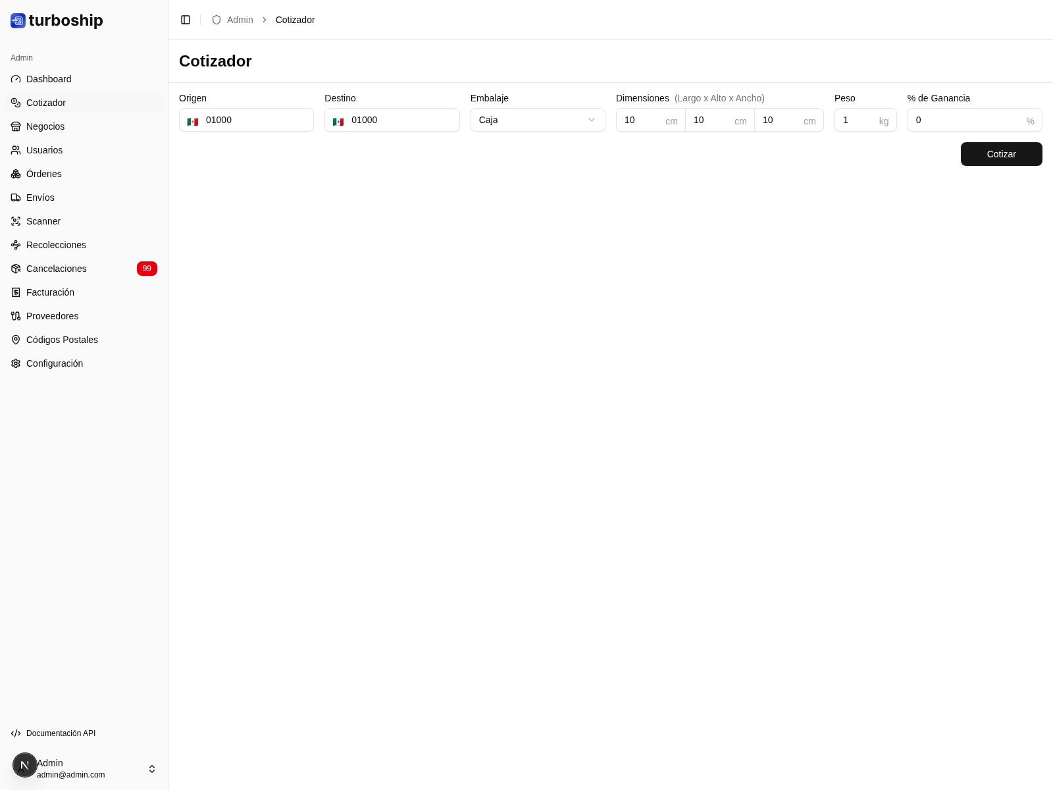Open Negocios via its store icon

click(x=16, y=126)
